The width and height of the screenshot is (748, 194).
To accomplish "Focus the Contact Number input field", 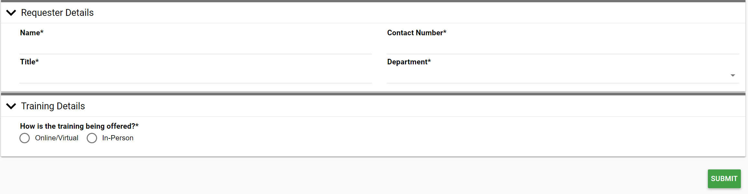I will pyautogui.click(x=562, y=47).
